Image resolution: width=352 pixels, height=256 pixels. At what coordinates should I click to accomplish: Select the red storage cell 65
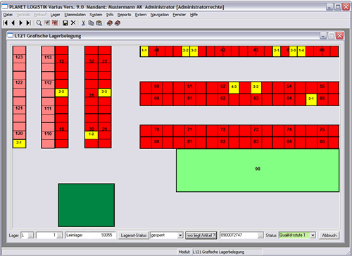tap(322, 100)
